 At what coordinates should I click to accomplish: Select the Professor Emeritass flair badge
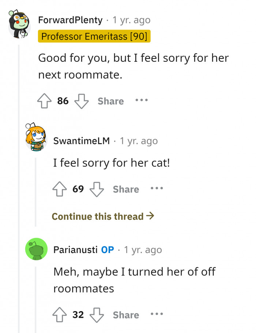tap(94, 37)
